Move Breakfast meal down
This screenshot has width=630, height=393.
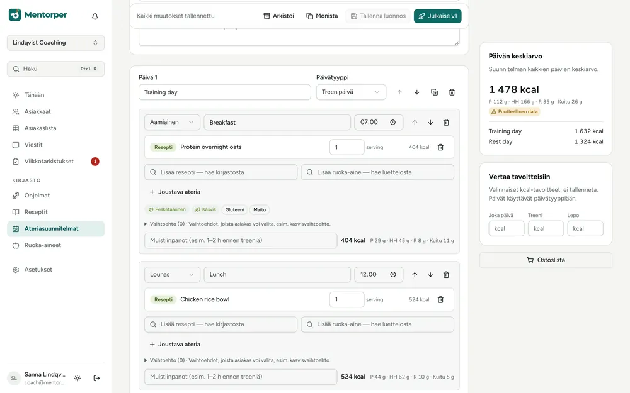click(430, 123)
